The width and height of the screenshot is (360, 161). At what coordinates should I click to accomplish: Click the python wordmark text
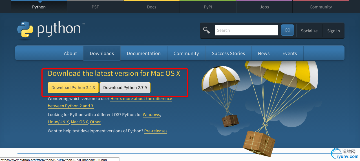[x=59, y=29]
